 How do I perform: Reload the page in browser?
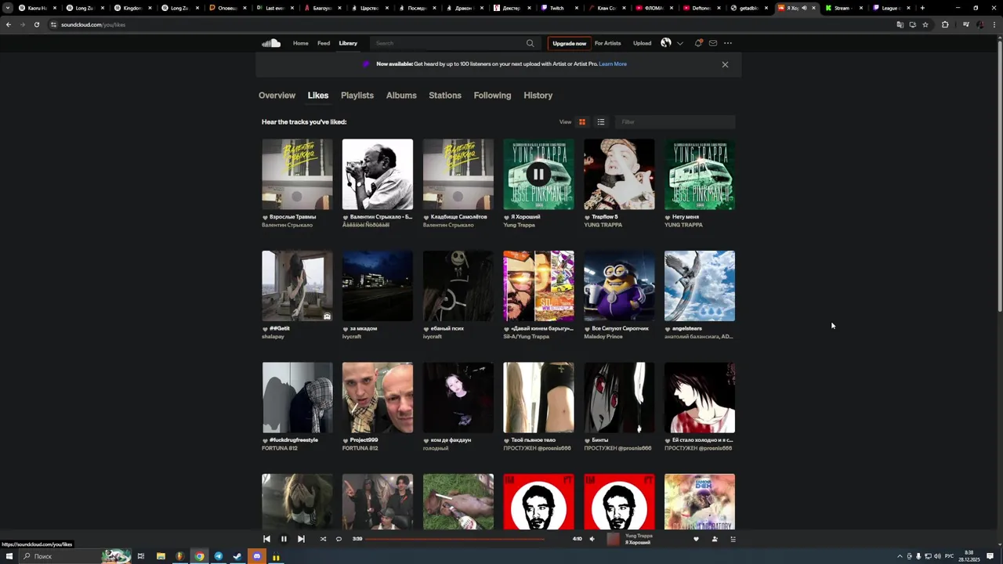pyautogui.click(x=36, y=24)
